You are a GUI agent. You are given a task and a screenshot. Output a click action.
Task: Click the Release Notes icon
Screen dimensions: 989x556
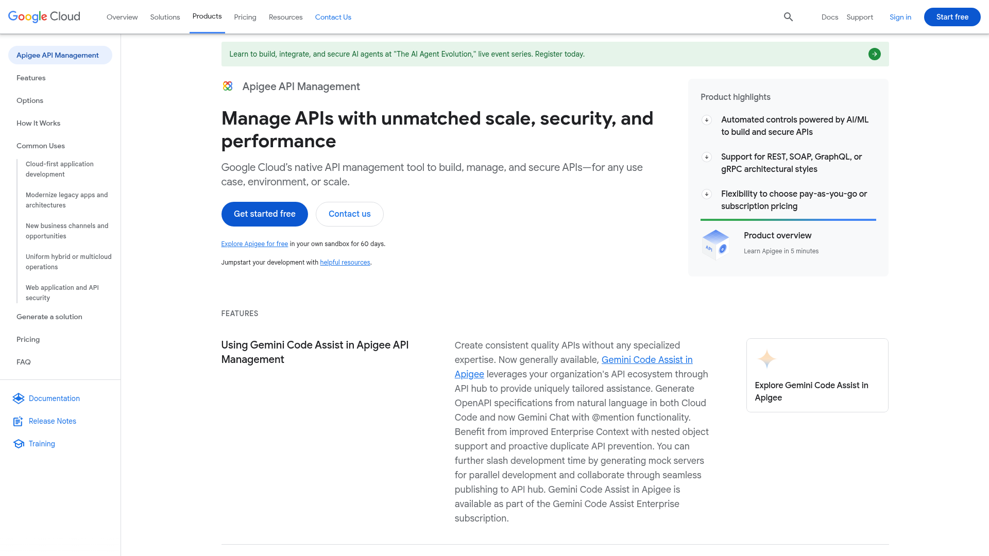pos(19,421)
